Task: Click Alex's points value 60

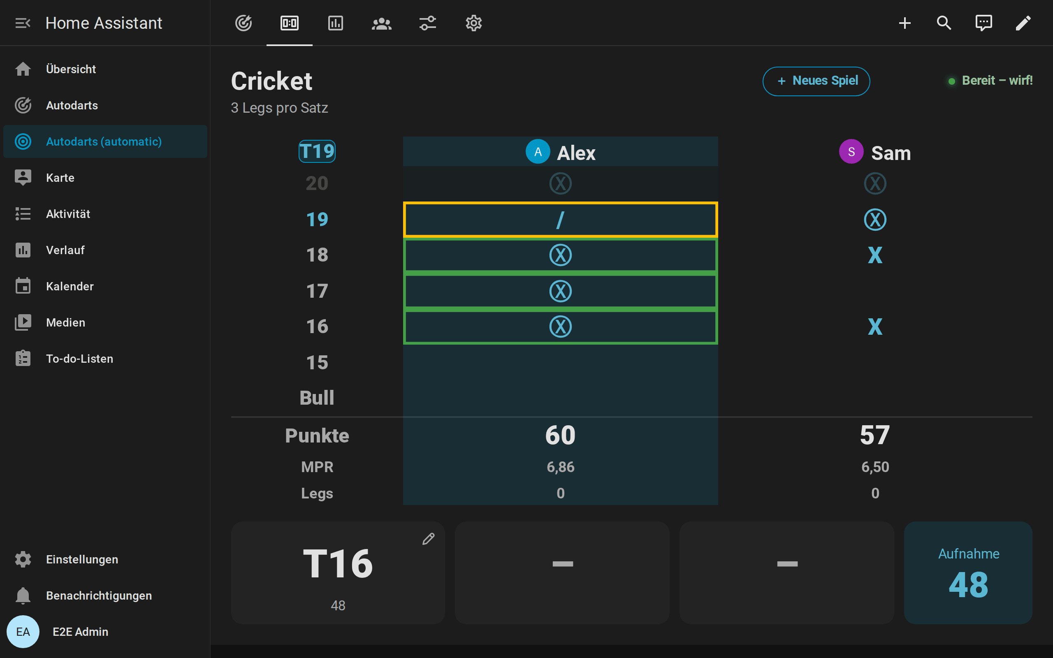Action: (x=561, y=435)
